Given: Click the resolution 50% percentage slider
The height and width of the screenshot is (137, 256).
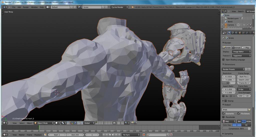Looking at the screenshot, I should tap(228, 83).
